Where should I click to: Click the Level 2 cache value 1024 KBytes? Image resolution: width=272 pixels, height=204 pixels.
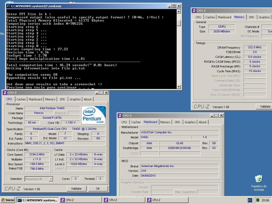point(79,164)
